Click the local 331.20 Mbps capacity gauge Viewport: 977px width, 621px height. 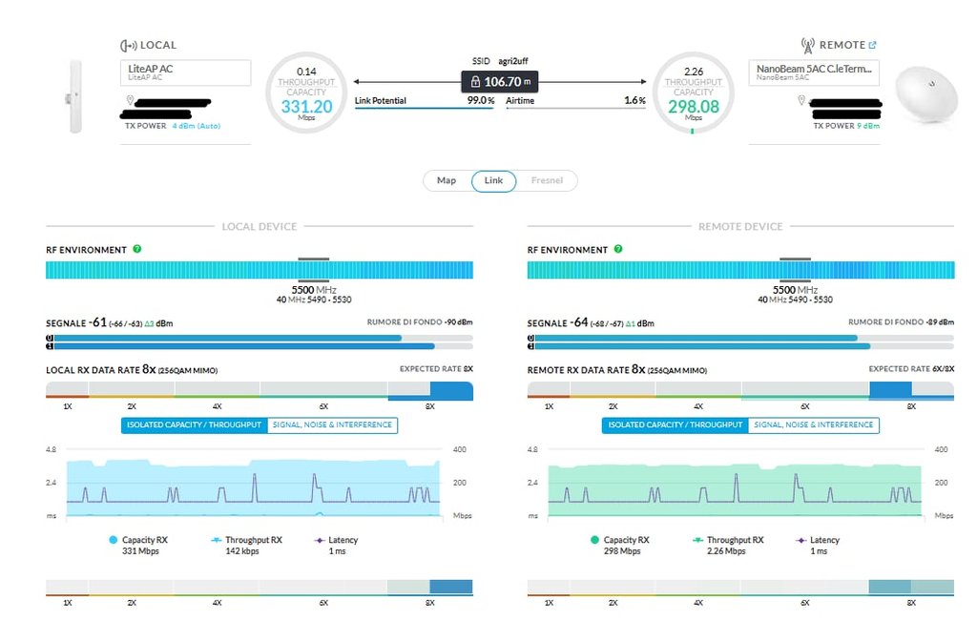coord(306,93)
